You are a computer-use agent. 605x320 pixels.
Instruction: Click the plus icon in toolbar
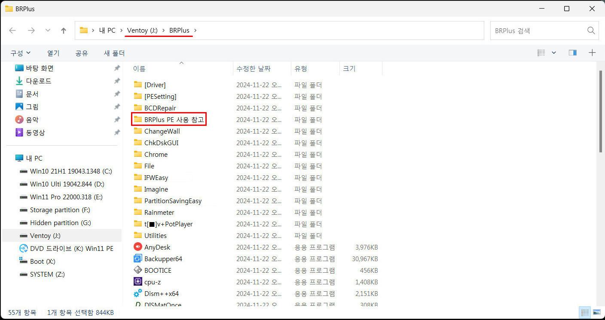592,53
